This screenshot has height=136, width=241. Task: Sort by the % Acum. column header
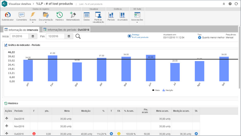coord(129,111)
